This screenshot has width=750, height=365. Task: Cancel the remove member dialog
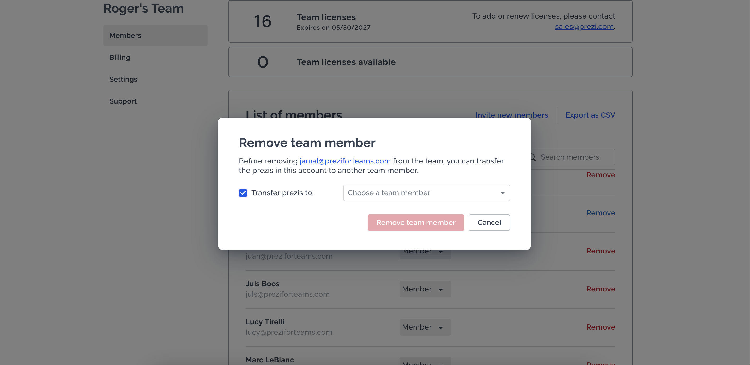point(489,222)
